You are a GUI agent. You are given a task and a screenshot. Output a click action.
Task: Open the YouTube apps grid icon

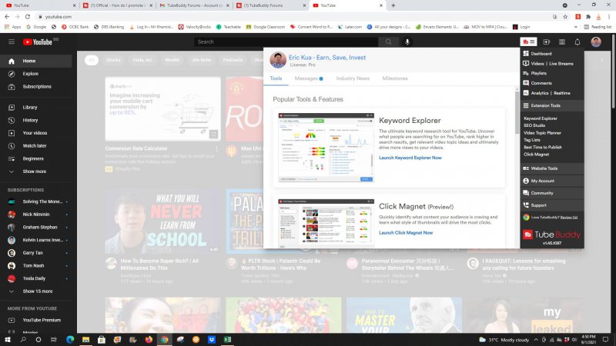click(x=562, y=42)
